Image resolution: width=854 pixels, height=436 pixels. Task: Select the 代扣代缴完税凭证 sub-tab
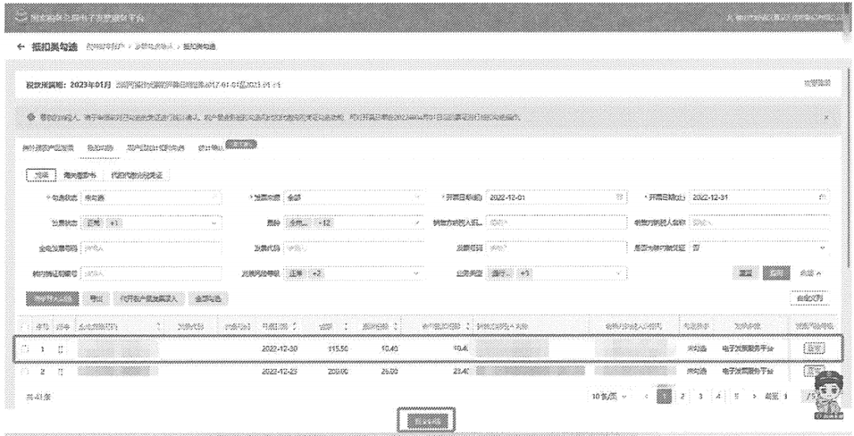(136, 175)
